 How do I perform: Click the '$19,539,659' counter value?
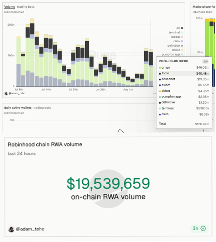coord(108,183)
